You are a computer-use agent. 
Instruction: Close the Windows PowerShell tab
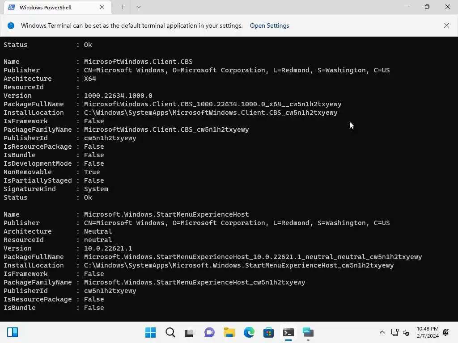(102, 7)
